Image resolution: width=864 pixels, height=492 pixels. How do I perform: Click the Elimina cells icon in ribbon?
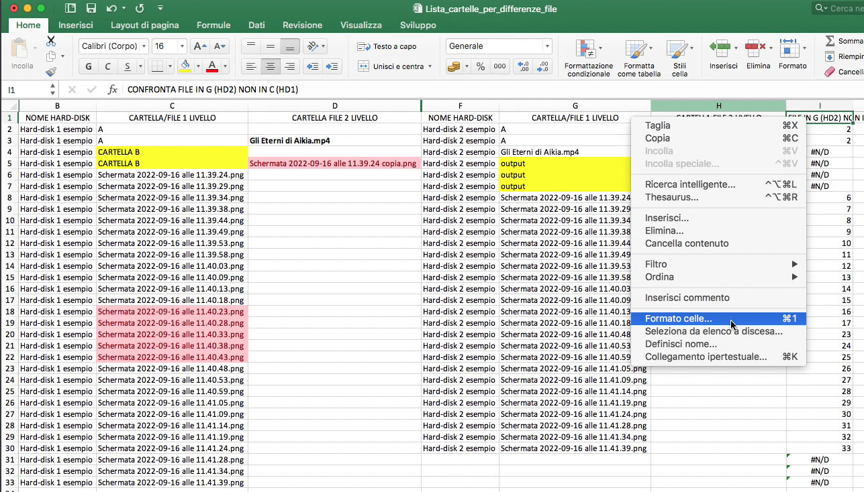pyautogui.click(x=756, y=49)
